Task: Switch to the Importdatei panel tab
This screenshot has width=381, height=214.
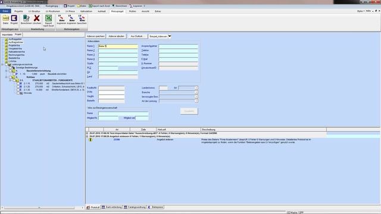Action: [7, 34]
